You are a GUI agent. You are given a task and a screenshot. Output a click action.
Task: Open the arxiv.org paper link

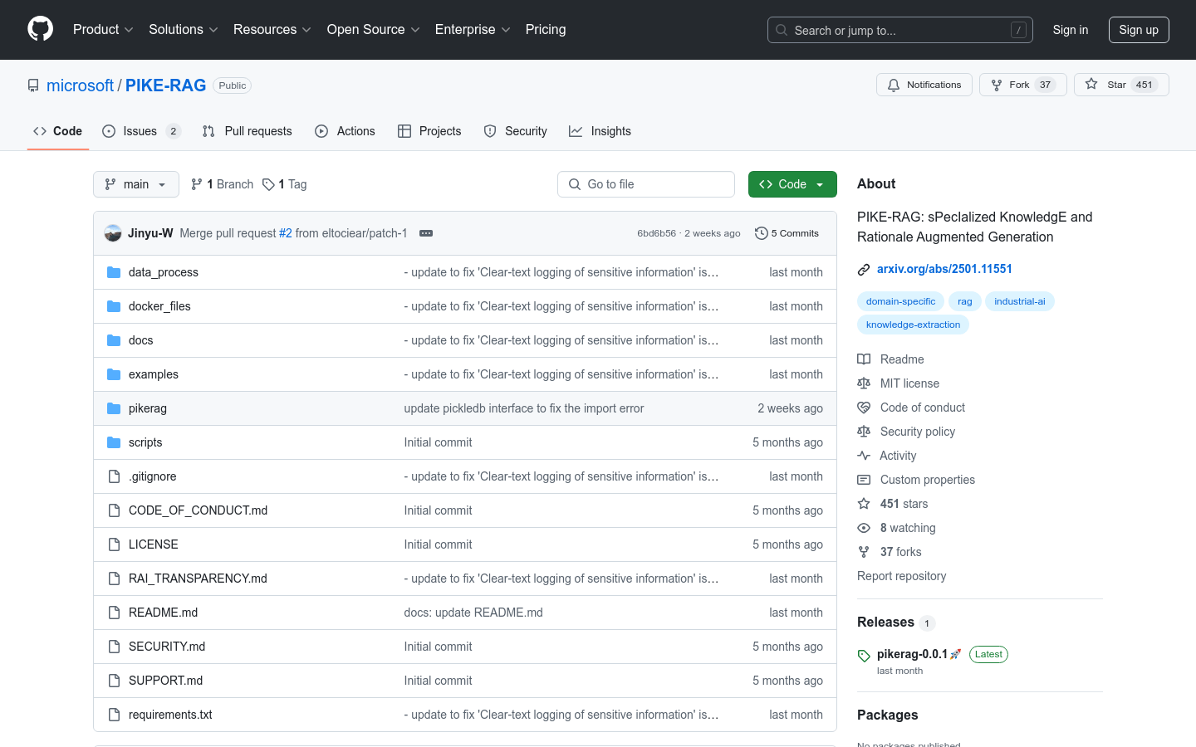point(944,269)
